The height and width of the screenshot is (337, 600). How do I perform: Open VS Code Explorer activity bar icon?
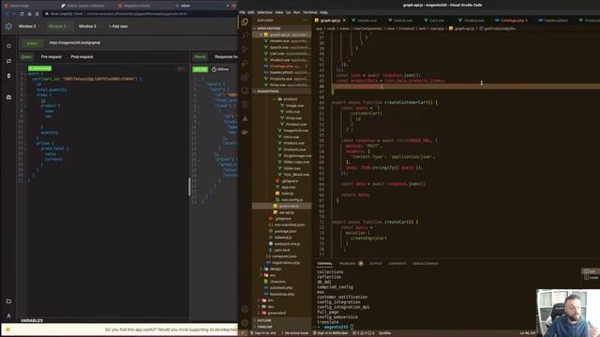(245, 22)
